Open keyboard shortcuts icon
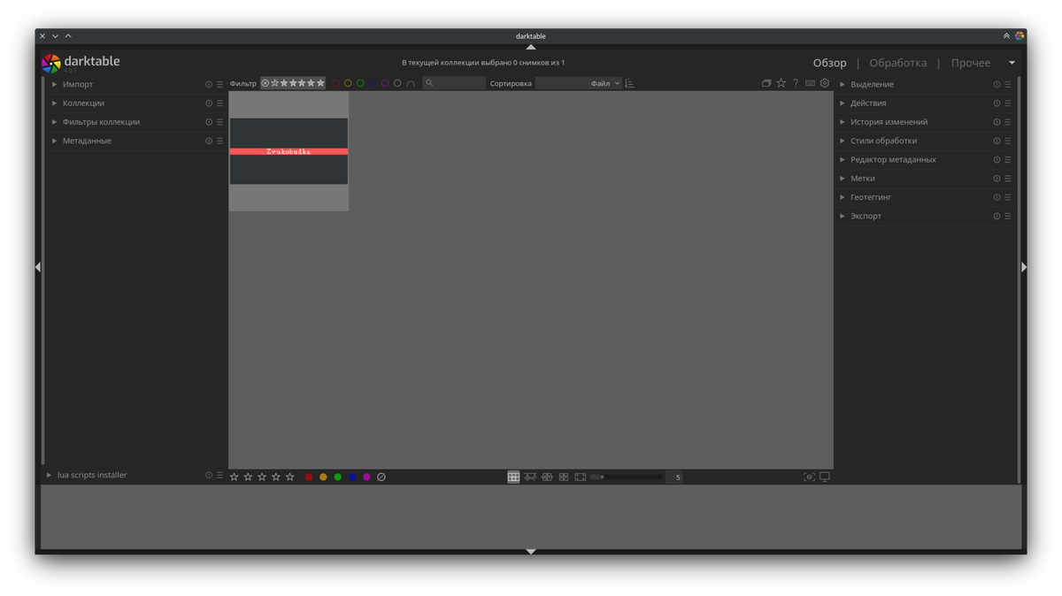Image resolution: width=1062 pixels, height=596 pixels. coord(810,83)
